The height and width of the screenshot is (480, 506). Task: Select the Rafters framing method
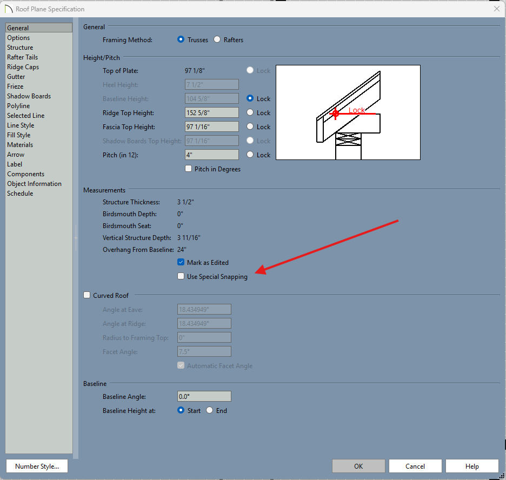pos(217,39)
